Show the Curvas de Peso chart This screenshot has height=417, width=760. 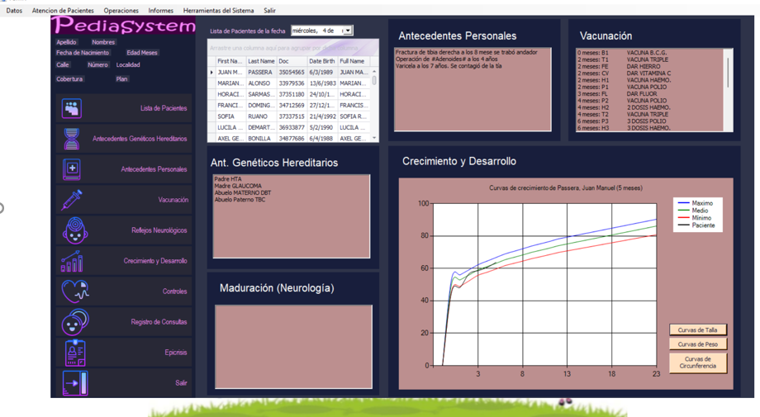[697, 344]
